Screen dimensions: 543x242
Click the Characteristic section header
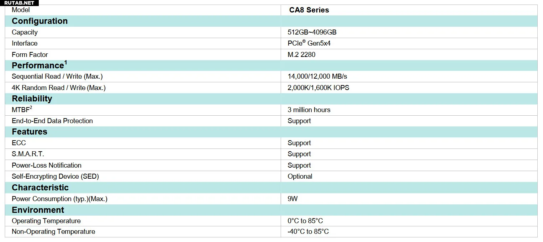(40, 188)
